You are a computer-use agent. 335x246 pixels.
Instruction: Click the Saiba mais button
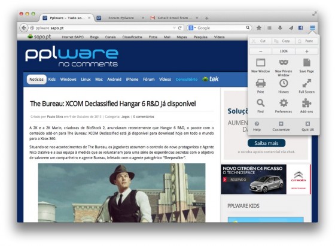266,143
